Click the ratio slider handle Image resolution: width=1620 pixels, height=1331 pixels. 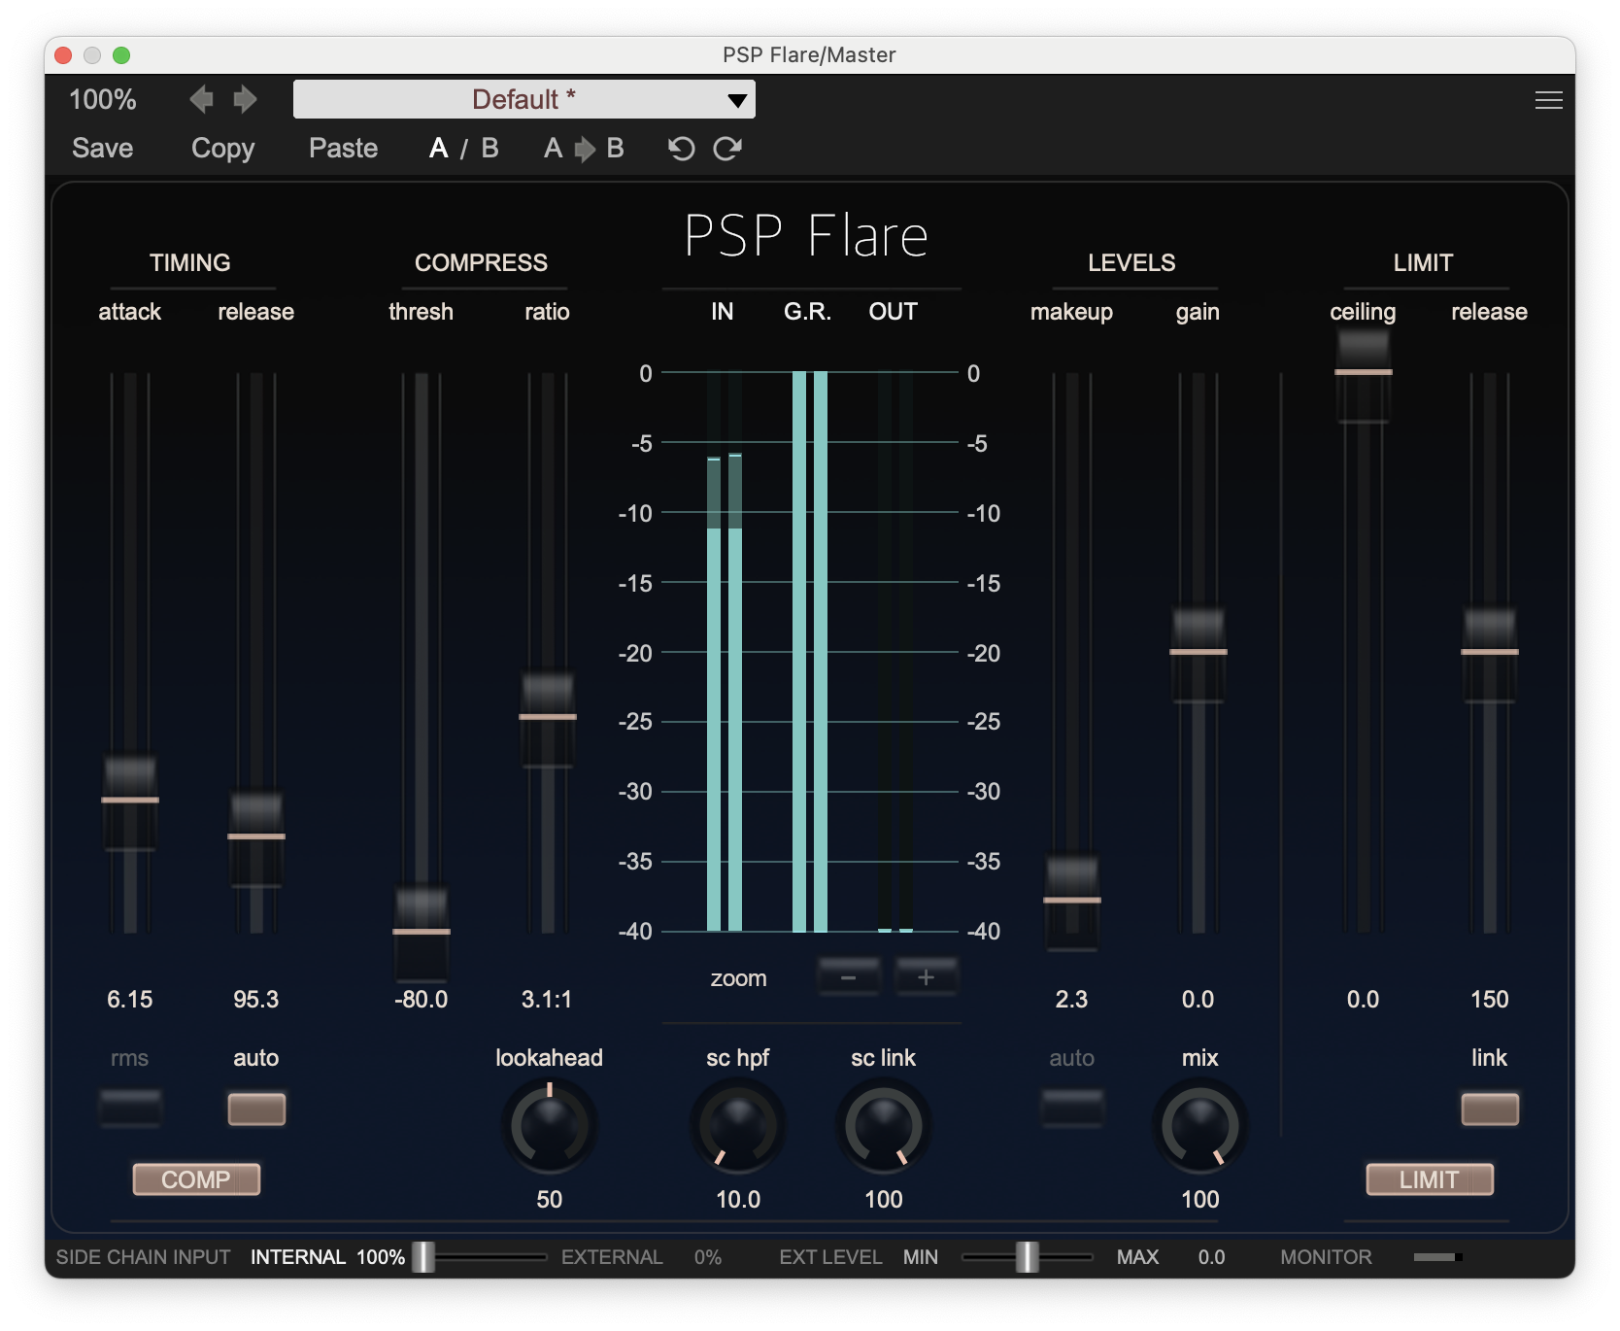pyautogui.click(x=548, y=717)
